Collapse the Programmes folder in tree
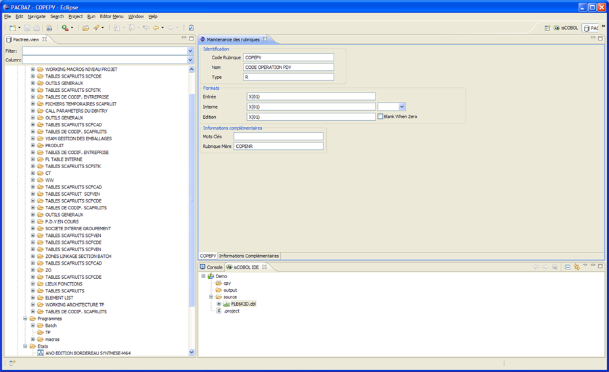 (24, 319)
